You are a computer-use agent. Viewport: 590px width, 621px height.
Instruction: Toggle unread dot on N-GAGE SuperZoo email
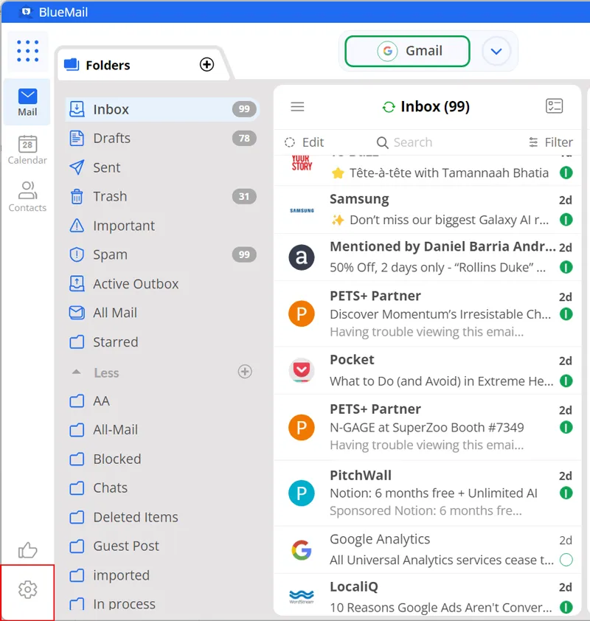tap(566, 427)
